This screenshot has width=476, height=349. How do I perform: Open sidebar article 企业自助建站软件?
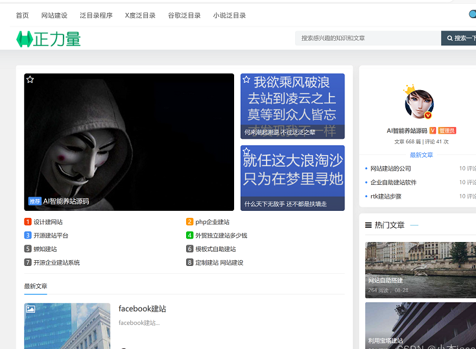394,182
